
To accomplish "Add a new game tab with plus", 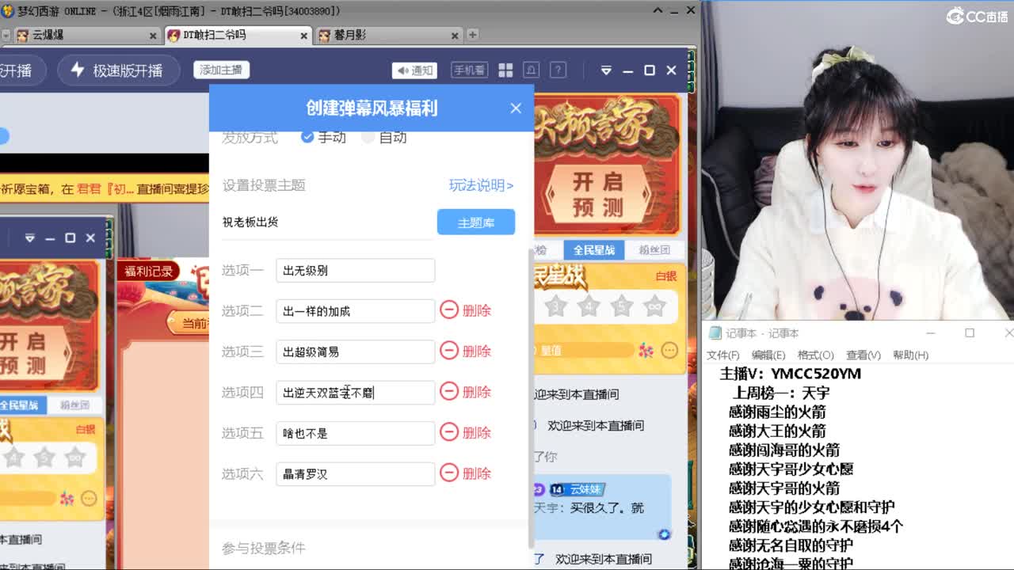I will 473,35.
